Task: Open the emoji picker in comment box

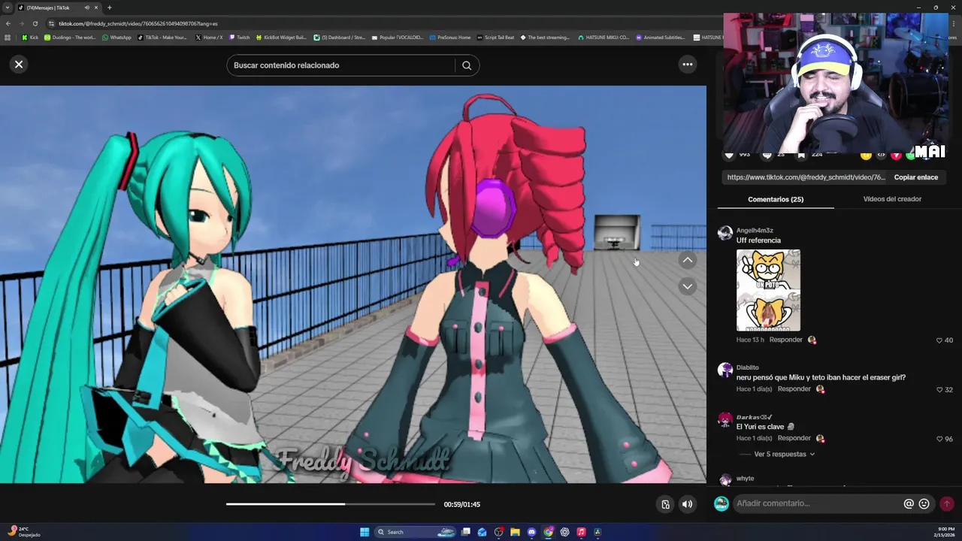Action: coord(924,504)
